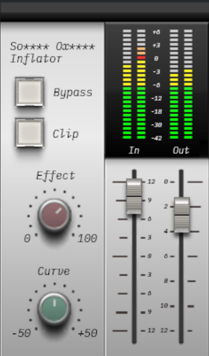Screen dimensions: 209x356
Task: Enable the Clip button
Action: coord(30,133)
